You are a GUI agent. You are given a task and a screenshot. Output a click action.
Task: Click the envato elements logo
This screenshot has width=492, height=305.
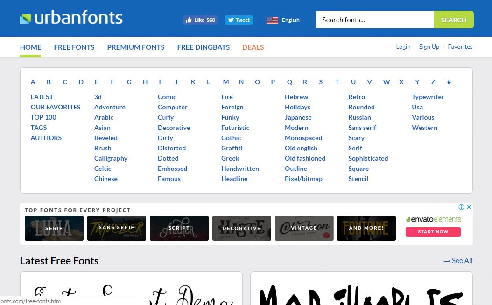click(433, 219)
